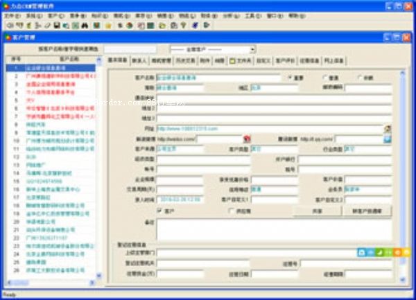This screenshot has height=300, width=416.
Task: Open website using icon beside 网址 field
Action: 387,128
